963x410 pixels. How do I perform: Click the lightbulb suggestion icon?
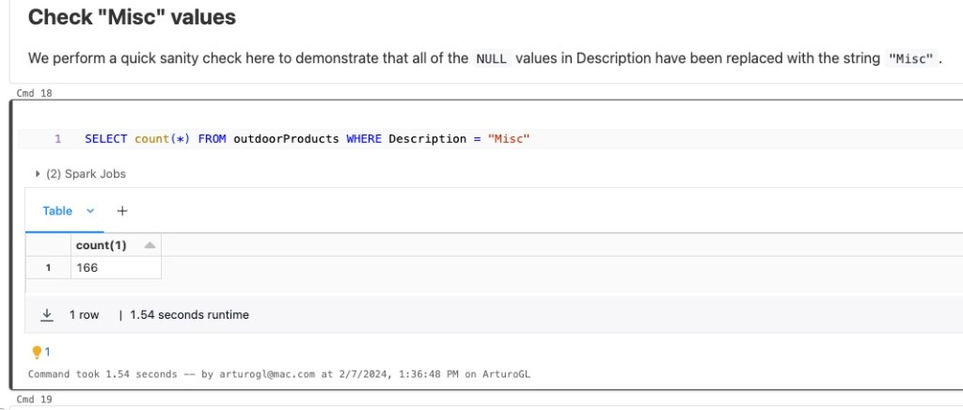38,352
